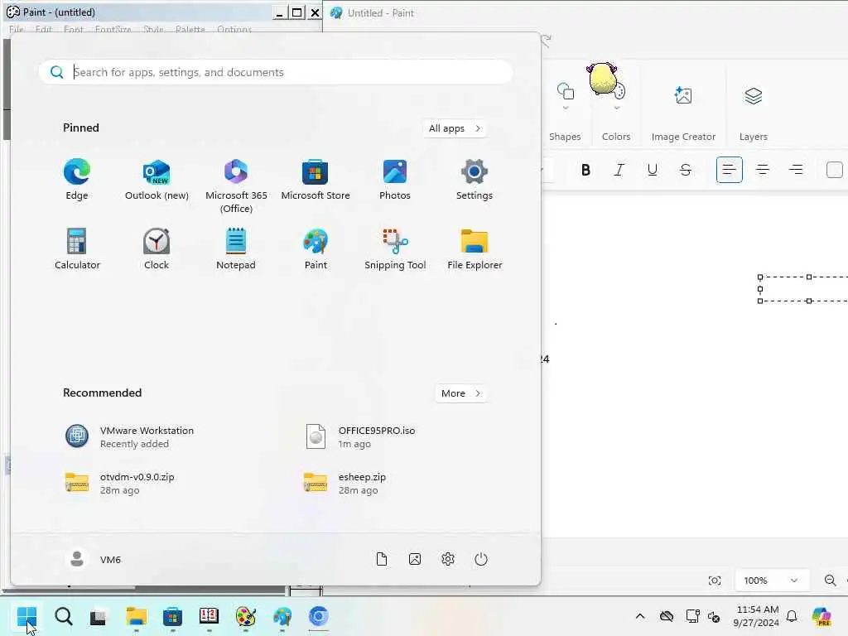848x636 pixels.
Task: Click More recommended items
Action: tap(460, 393)
